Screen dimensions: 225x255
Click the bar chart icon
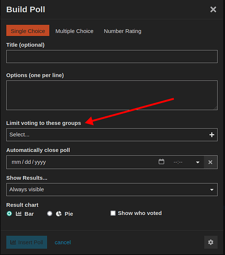tap(18, 214)
